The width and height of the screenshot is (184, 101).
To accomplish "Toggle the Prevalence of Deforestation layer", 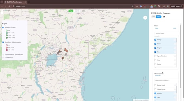I will (3, 42).
